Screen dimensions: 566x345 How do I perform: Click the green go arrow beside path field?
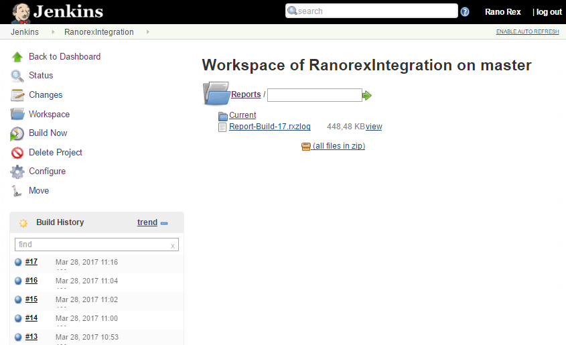point(367,95)
